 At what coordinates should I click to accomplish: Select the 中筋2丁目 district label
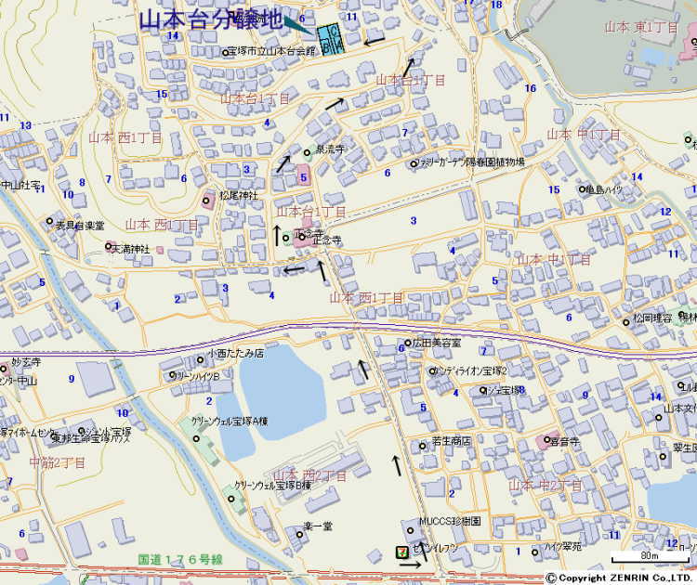point(58,461)
